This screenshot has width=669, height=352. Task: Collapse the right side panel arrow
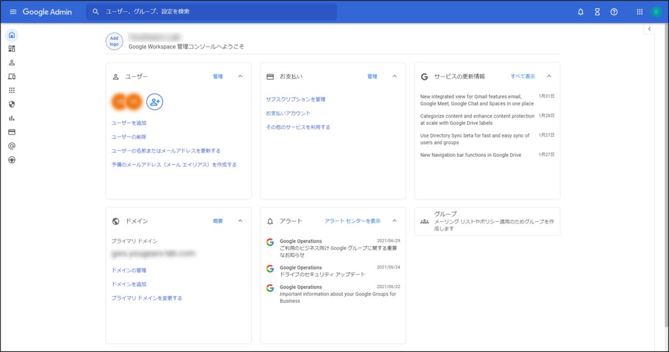point(649,29)
